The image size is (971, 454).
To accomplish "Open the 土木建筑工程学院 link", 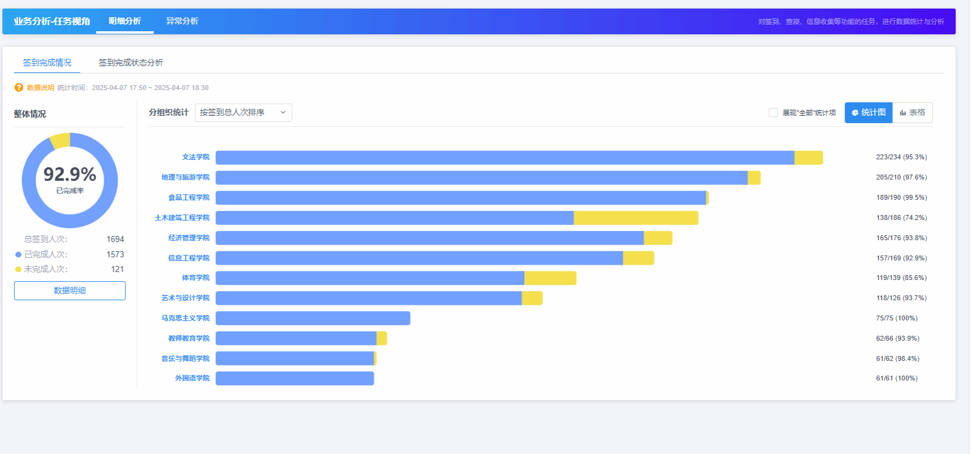I will click(182, 218).
